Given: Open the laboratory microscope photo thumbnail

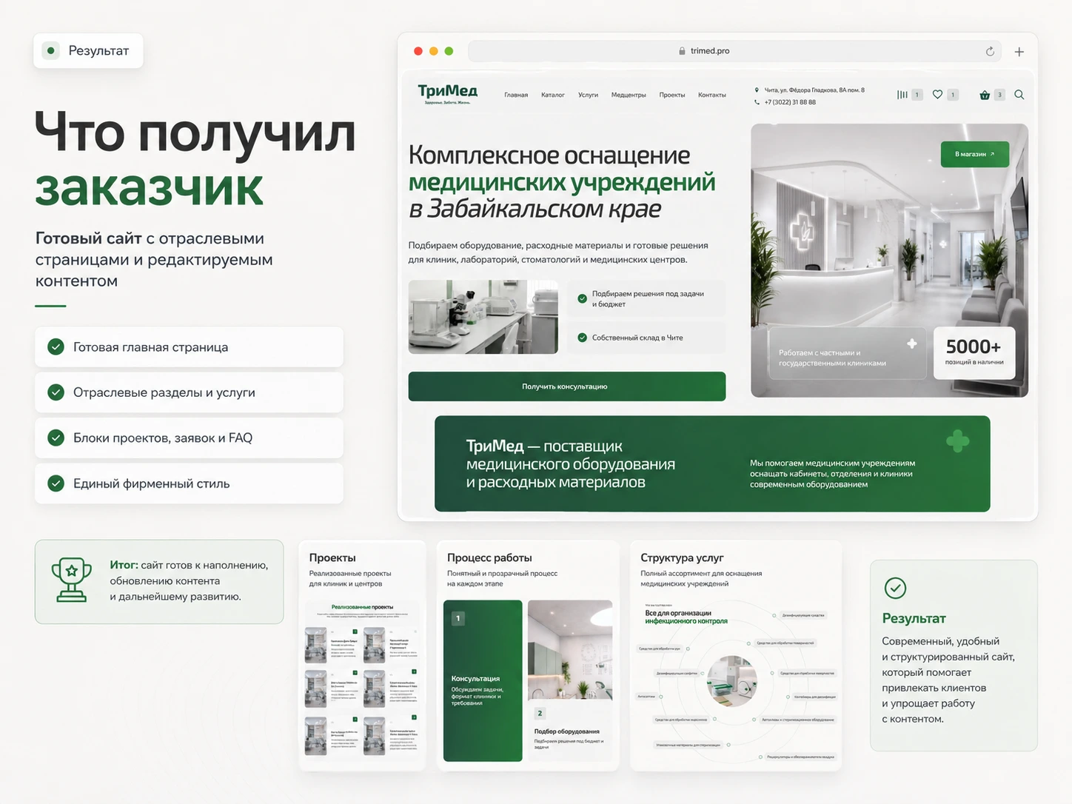Looking at the screenshot, I should click(x=483, y=317).
